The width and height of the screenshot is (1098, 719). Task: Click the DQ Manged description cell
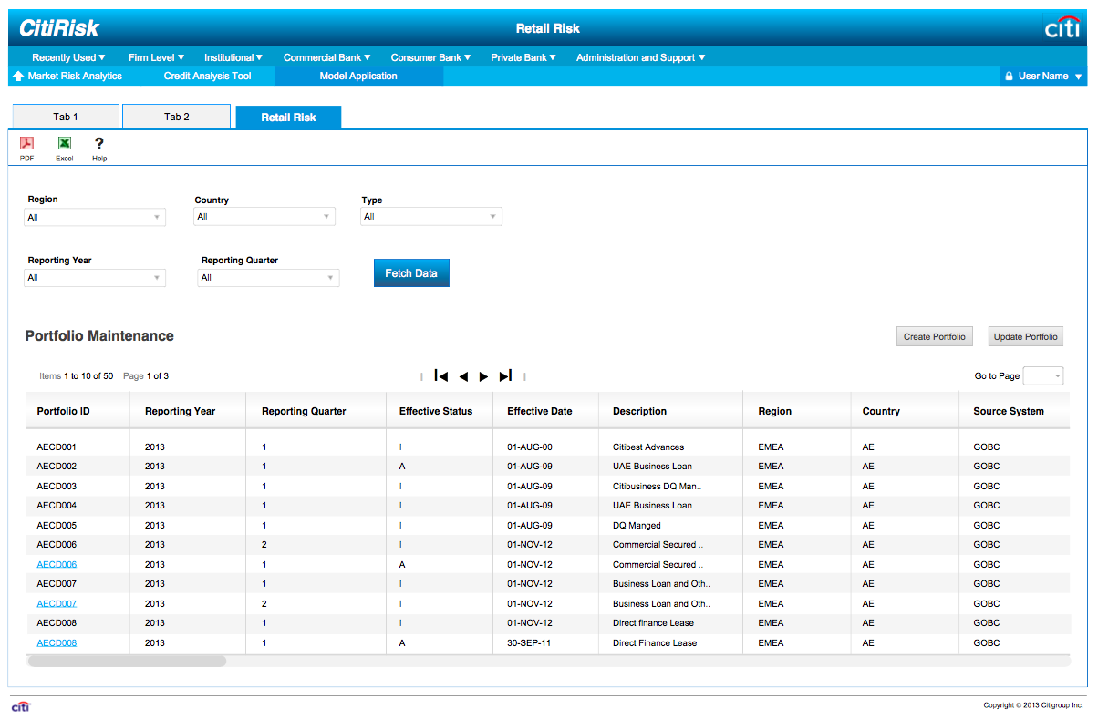pos(637,526)
